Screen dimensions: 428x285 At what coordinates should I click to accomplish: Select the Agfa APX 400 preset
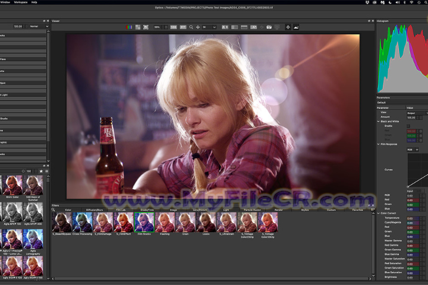tap(33, 212)
